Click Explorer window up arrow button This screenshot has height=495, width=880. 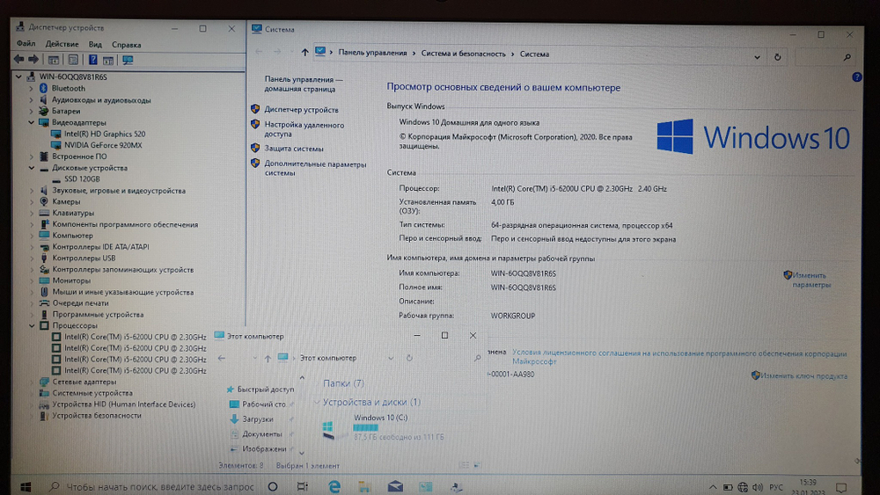268,358
